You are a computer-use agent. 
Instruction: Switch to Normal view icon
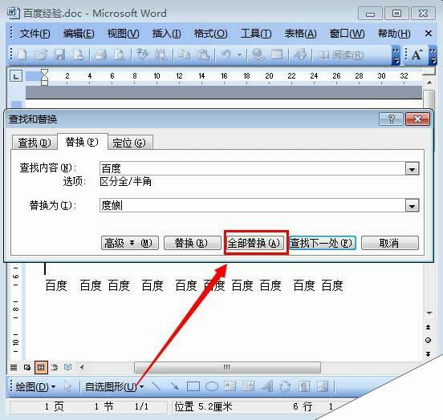pyautogui.click(x=14, y=367)
